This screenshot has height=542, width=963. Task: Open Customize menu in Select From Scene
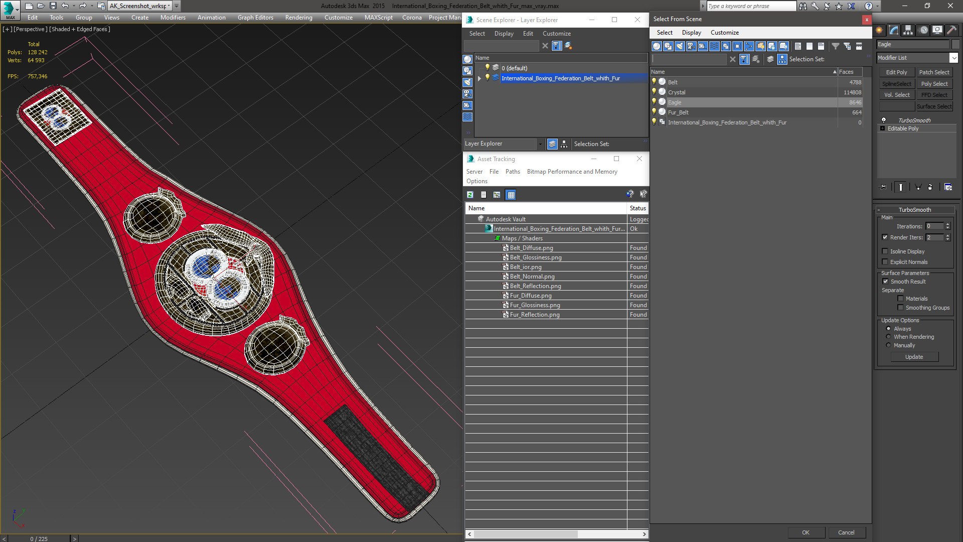coord(724,33)
